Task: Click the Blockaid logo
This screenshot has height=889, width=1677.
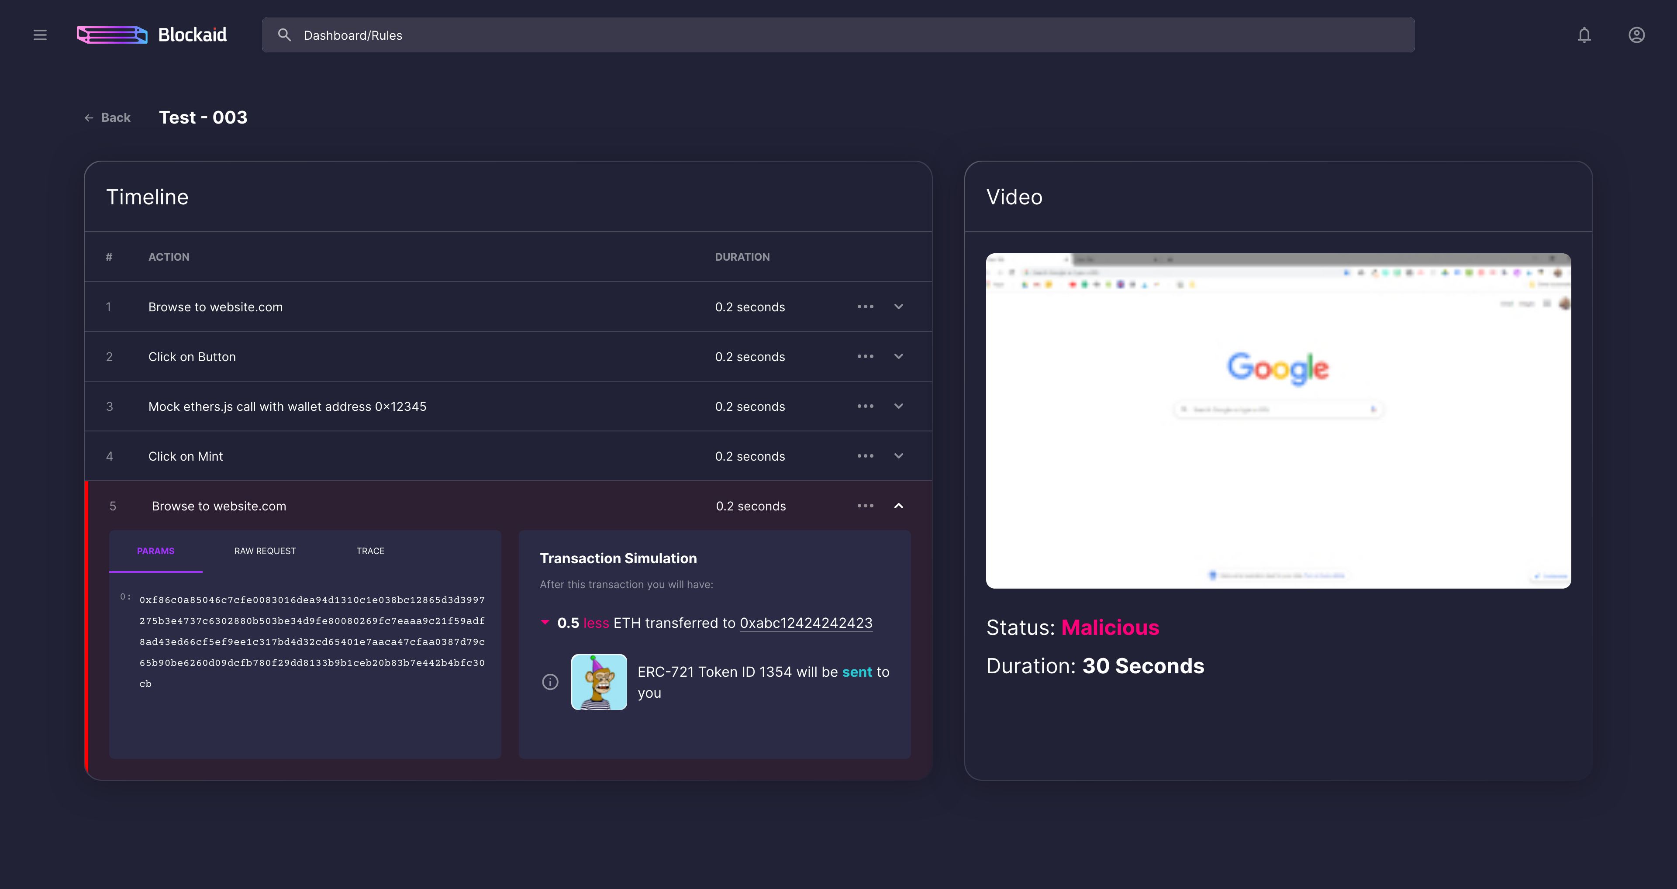Action: [152, 35]
